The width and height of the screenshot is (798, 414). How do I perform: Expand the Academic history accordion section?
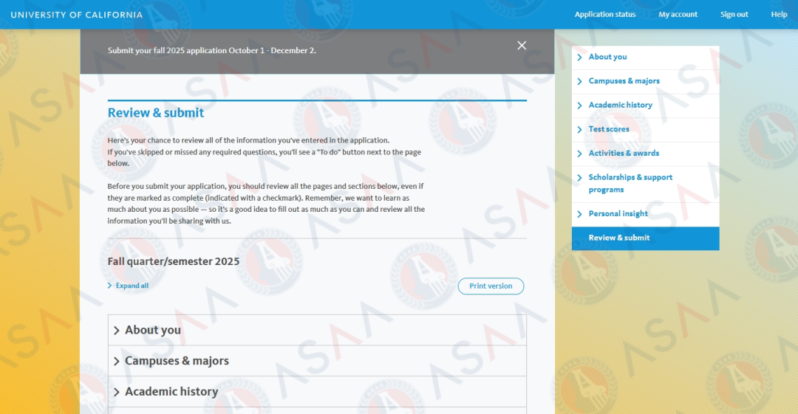click(171, 392)
